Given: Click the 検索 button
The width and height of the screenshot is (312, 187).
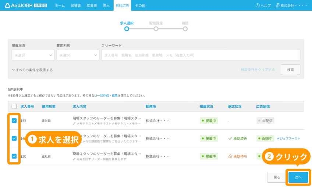Looking at the screenshot, I should [290, 70].
